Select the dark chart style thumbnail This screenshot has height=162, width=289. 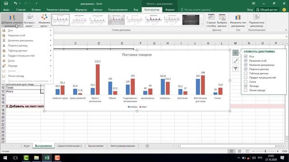point(191,20)
